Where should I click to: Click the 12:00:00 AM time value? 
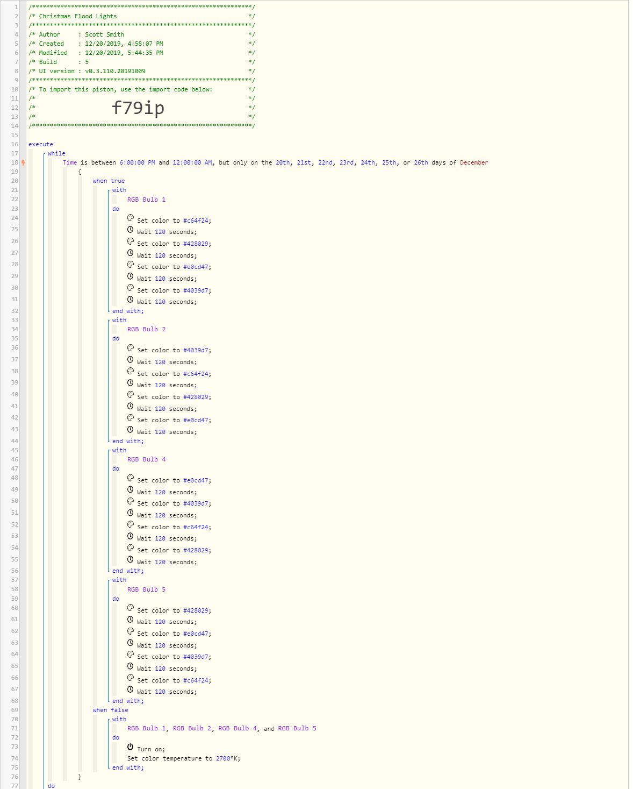click(x=192, y=162)
